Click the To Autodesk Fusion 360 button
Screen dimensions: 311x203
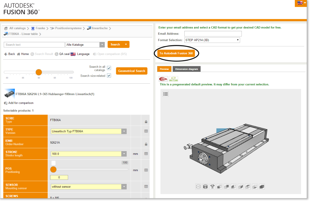tap(176, 53)
